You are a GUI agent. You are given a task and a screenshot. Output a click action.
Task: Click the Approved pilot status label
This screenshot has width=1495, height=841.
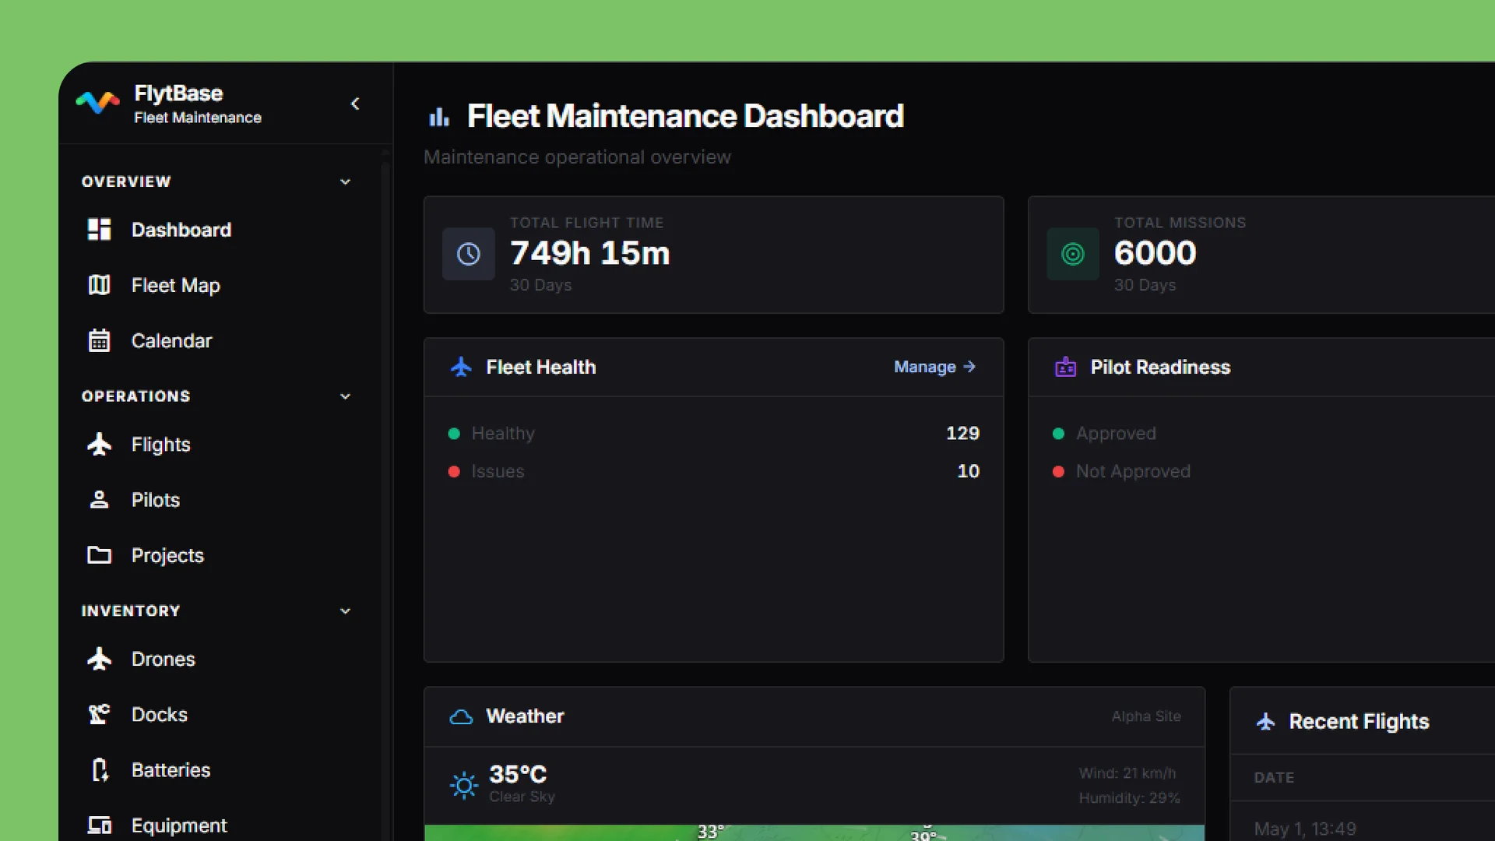1116,433
